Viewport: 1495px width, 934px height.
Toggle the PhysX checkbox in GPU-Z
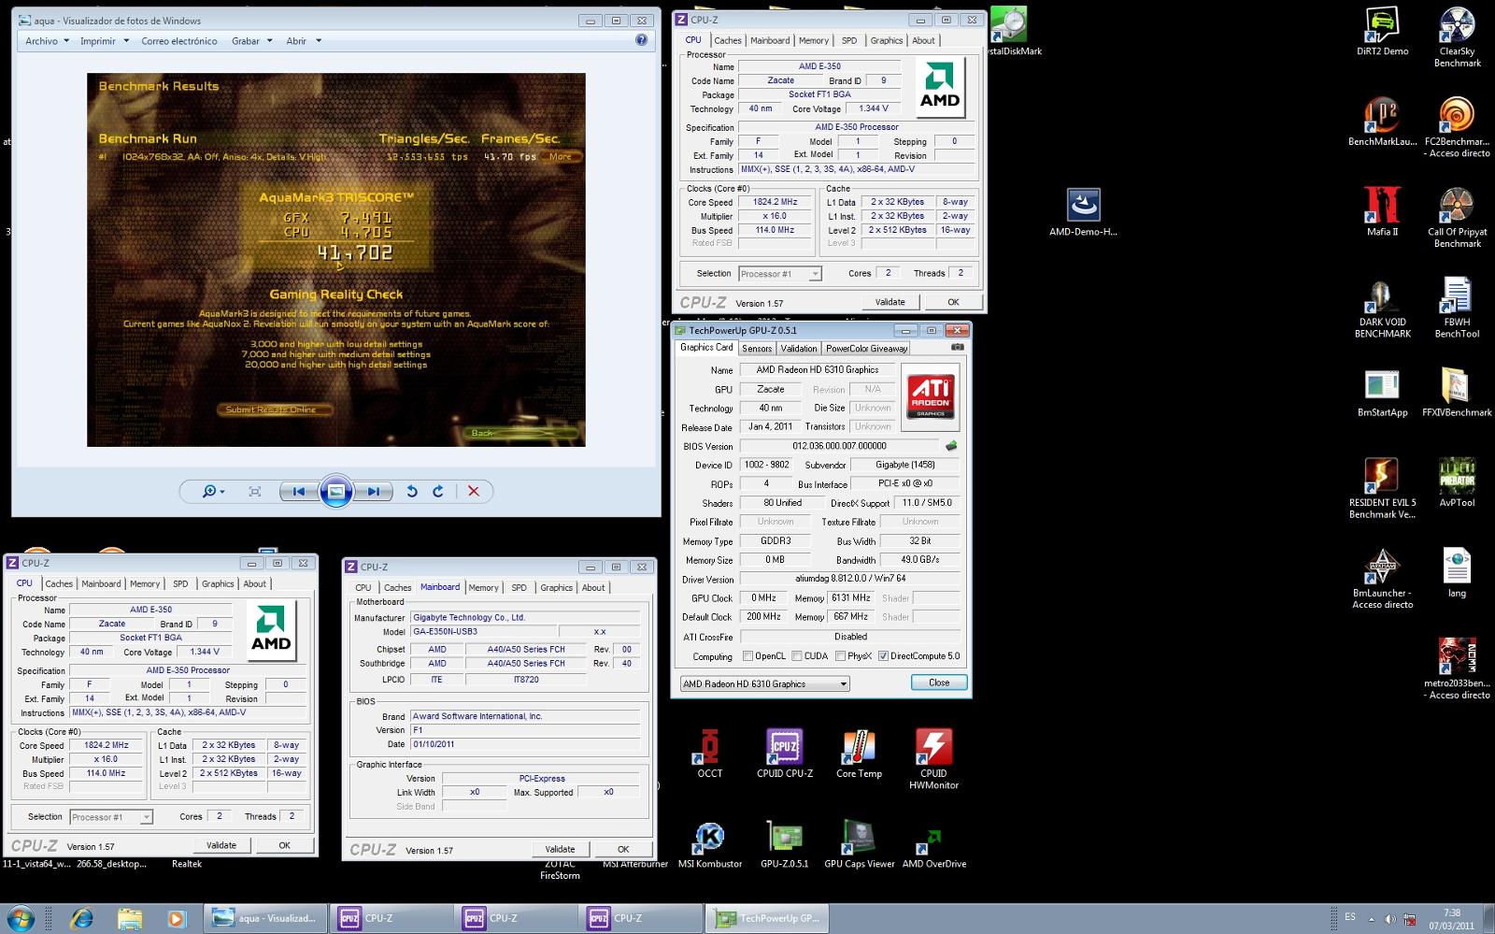click(841, 656)
